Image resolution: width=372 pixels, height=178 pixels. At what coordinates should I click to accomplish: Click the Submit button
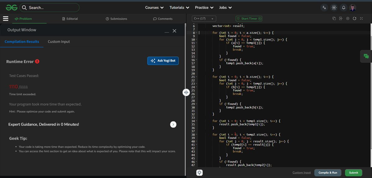[353, 173]
